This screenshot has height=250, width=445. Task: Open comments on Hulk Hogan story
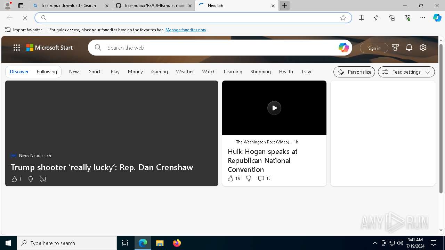tap(264, 178)
